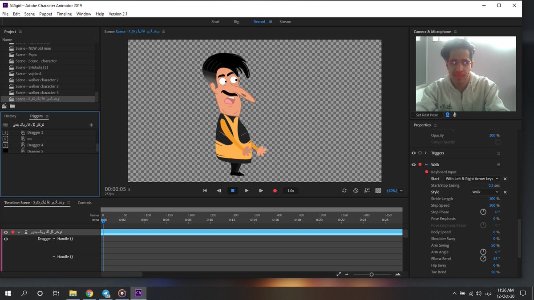This screenshot has width=534, height=300.
Task: Click the refresh scene icon
Action: coord(344,191)
